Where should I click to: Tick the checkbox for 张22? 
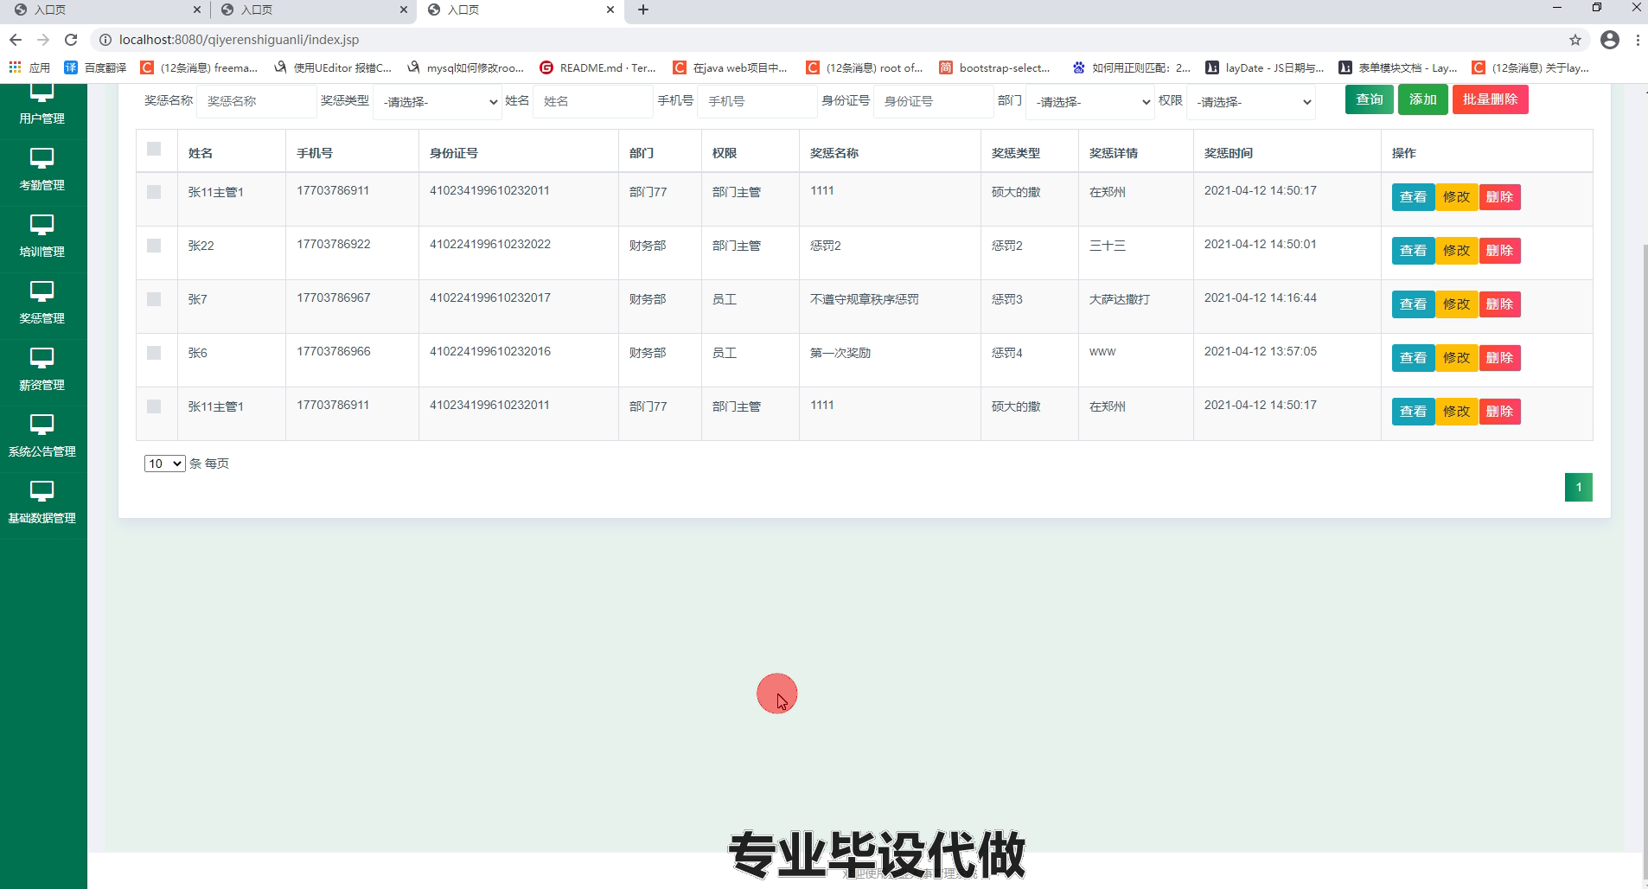(x=154, y=246)
